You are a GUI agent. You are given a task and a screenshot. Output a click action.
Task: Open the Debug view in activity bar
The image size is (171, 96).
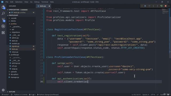coord(3,26)
